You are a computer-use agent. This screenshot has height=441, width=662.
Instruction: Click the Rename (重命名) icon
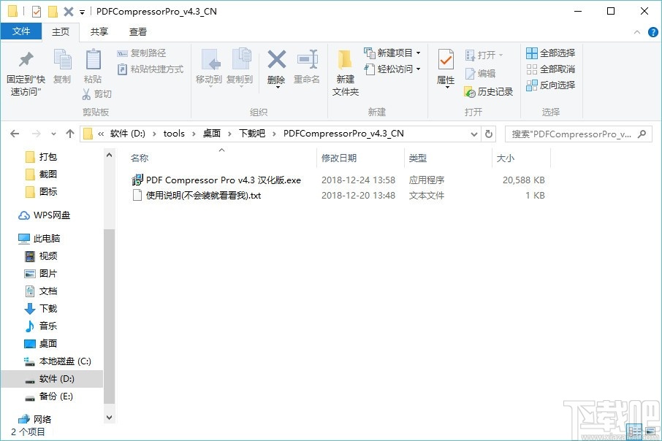coord(308,66)
